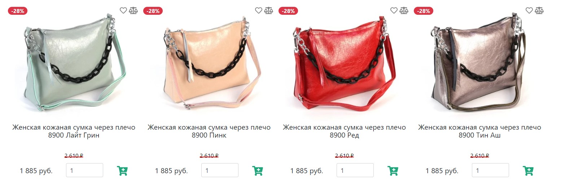
Task: Focus the quantity field for the Лайт Грин bag
Action: coord(84,170)
